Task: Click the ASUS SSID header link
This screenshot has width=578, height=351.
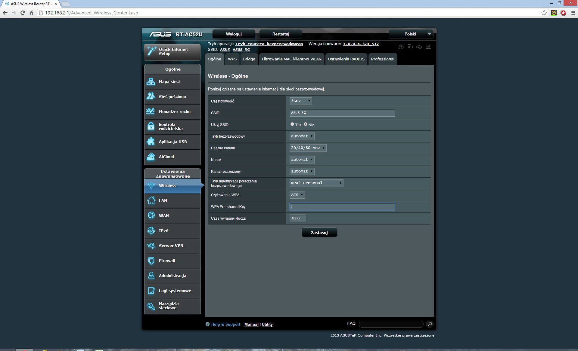Action: 225,50
